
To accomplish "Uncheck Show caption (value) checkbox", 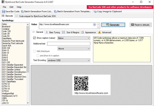I will click(x=34, y=38).
